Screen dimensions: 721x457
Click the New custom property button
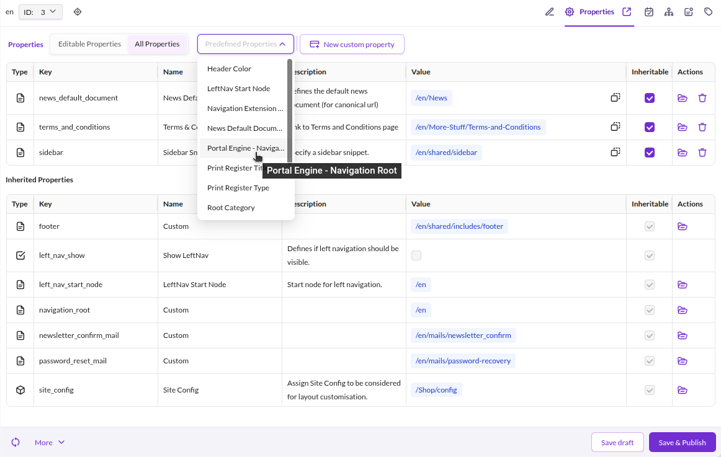(352, 44)
